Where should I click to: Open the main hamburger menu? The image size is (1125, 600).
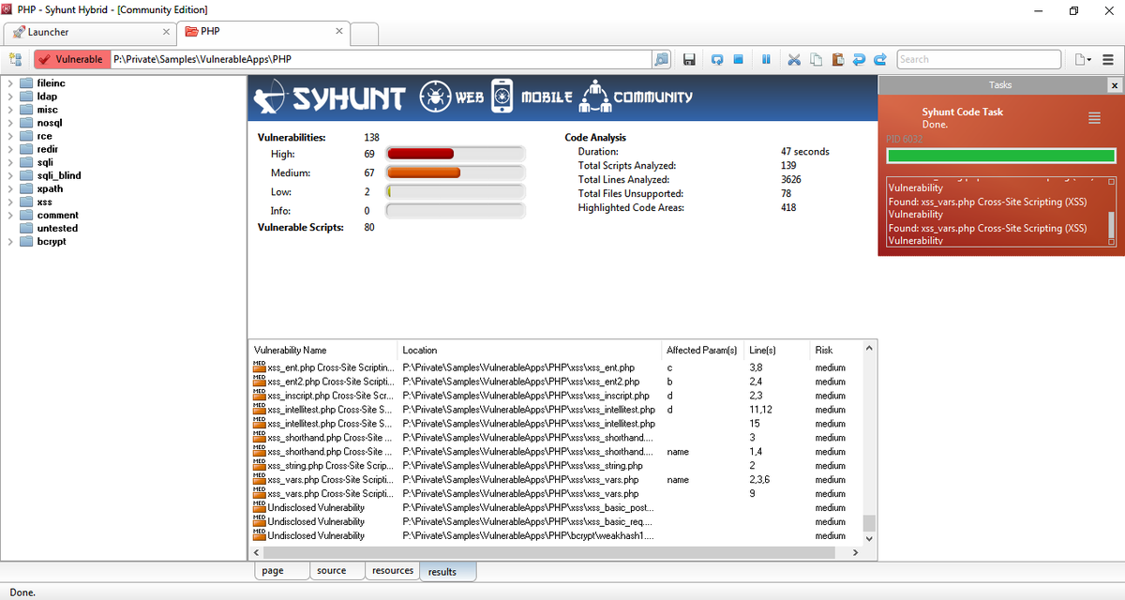(x=1108, y=59)
